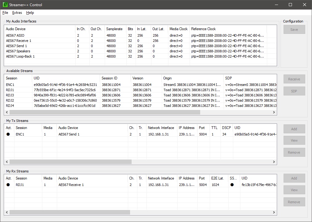This screenshot has height=222, width=312.
Task: Open the File menu
Action: pyautogui.click(x=5, y=13)
